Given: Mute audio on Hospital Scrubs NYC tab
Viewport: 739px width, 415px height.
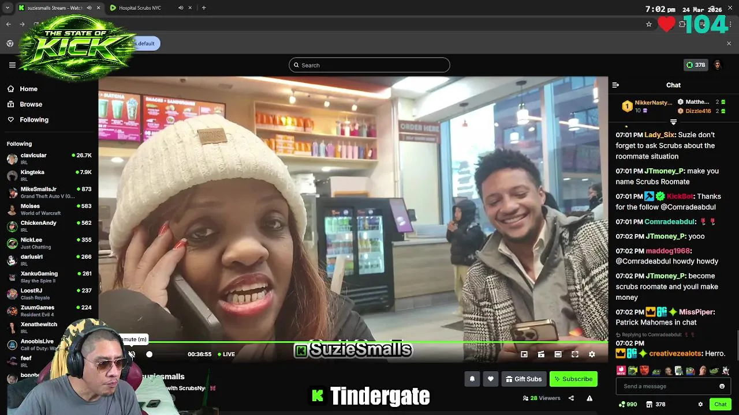Looking at the screenshot, I should coord(181,7).
